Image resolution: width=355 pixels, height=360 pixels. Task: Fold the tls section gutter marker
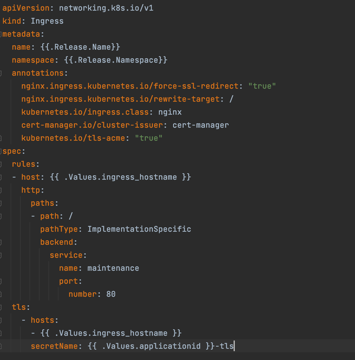1,307
